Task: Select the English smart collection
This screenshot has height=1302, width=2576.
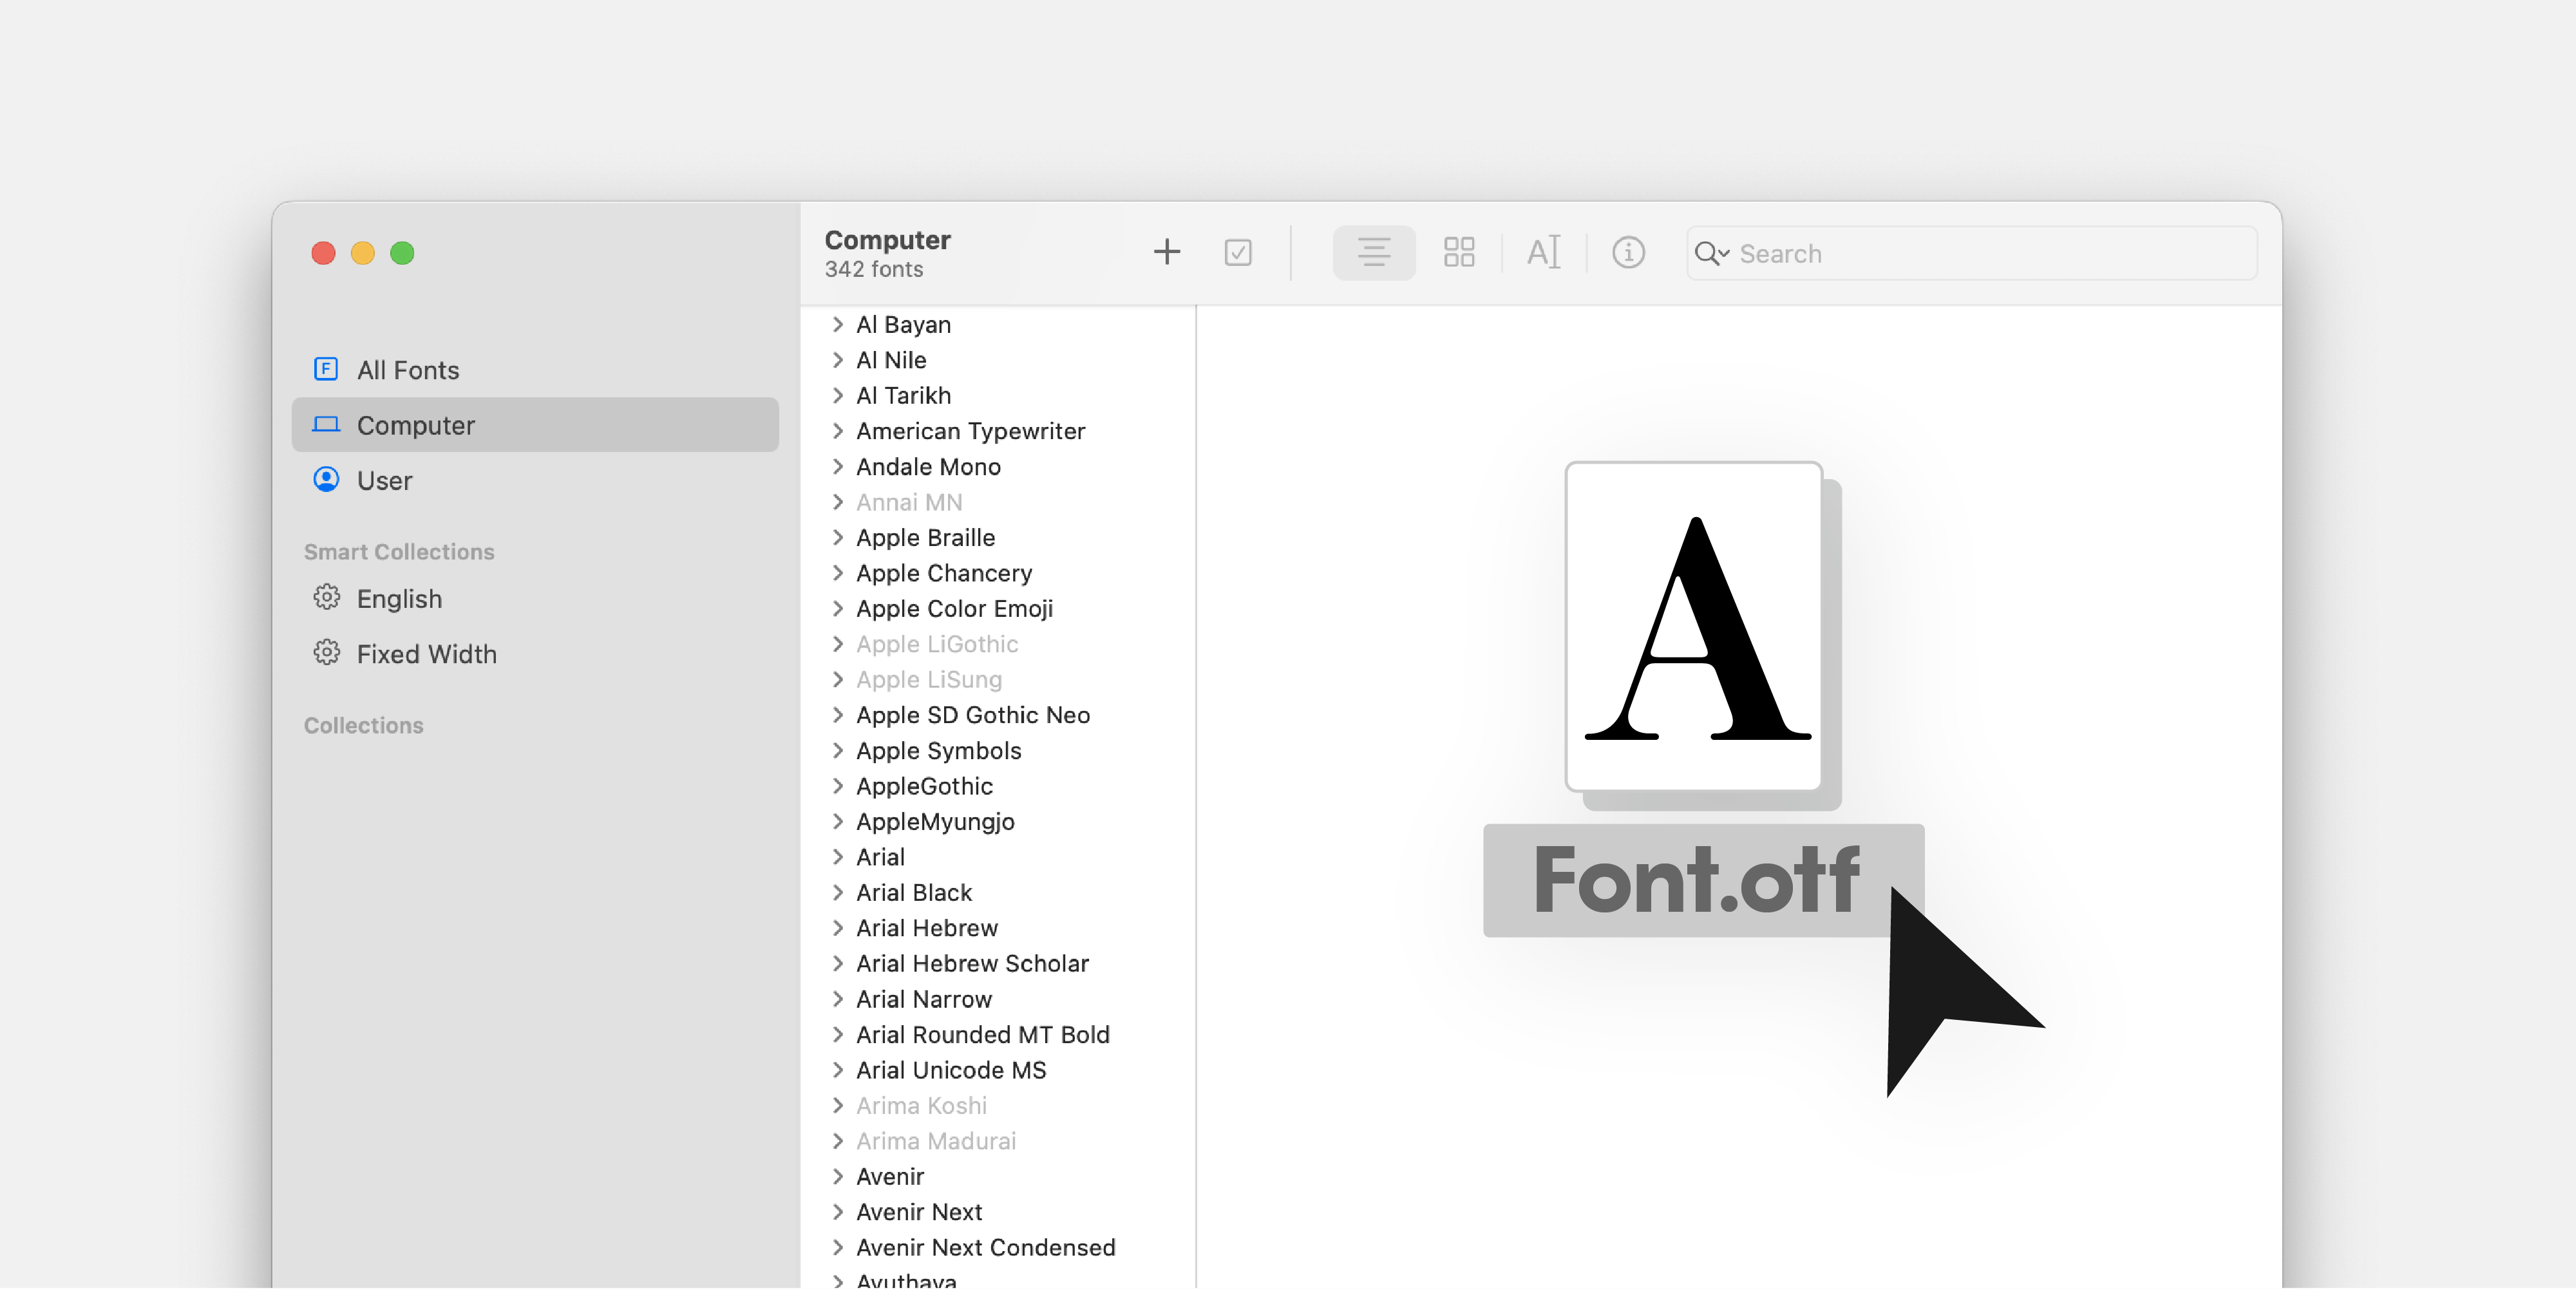Action: 399,599
